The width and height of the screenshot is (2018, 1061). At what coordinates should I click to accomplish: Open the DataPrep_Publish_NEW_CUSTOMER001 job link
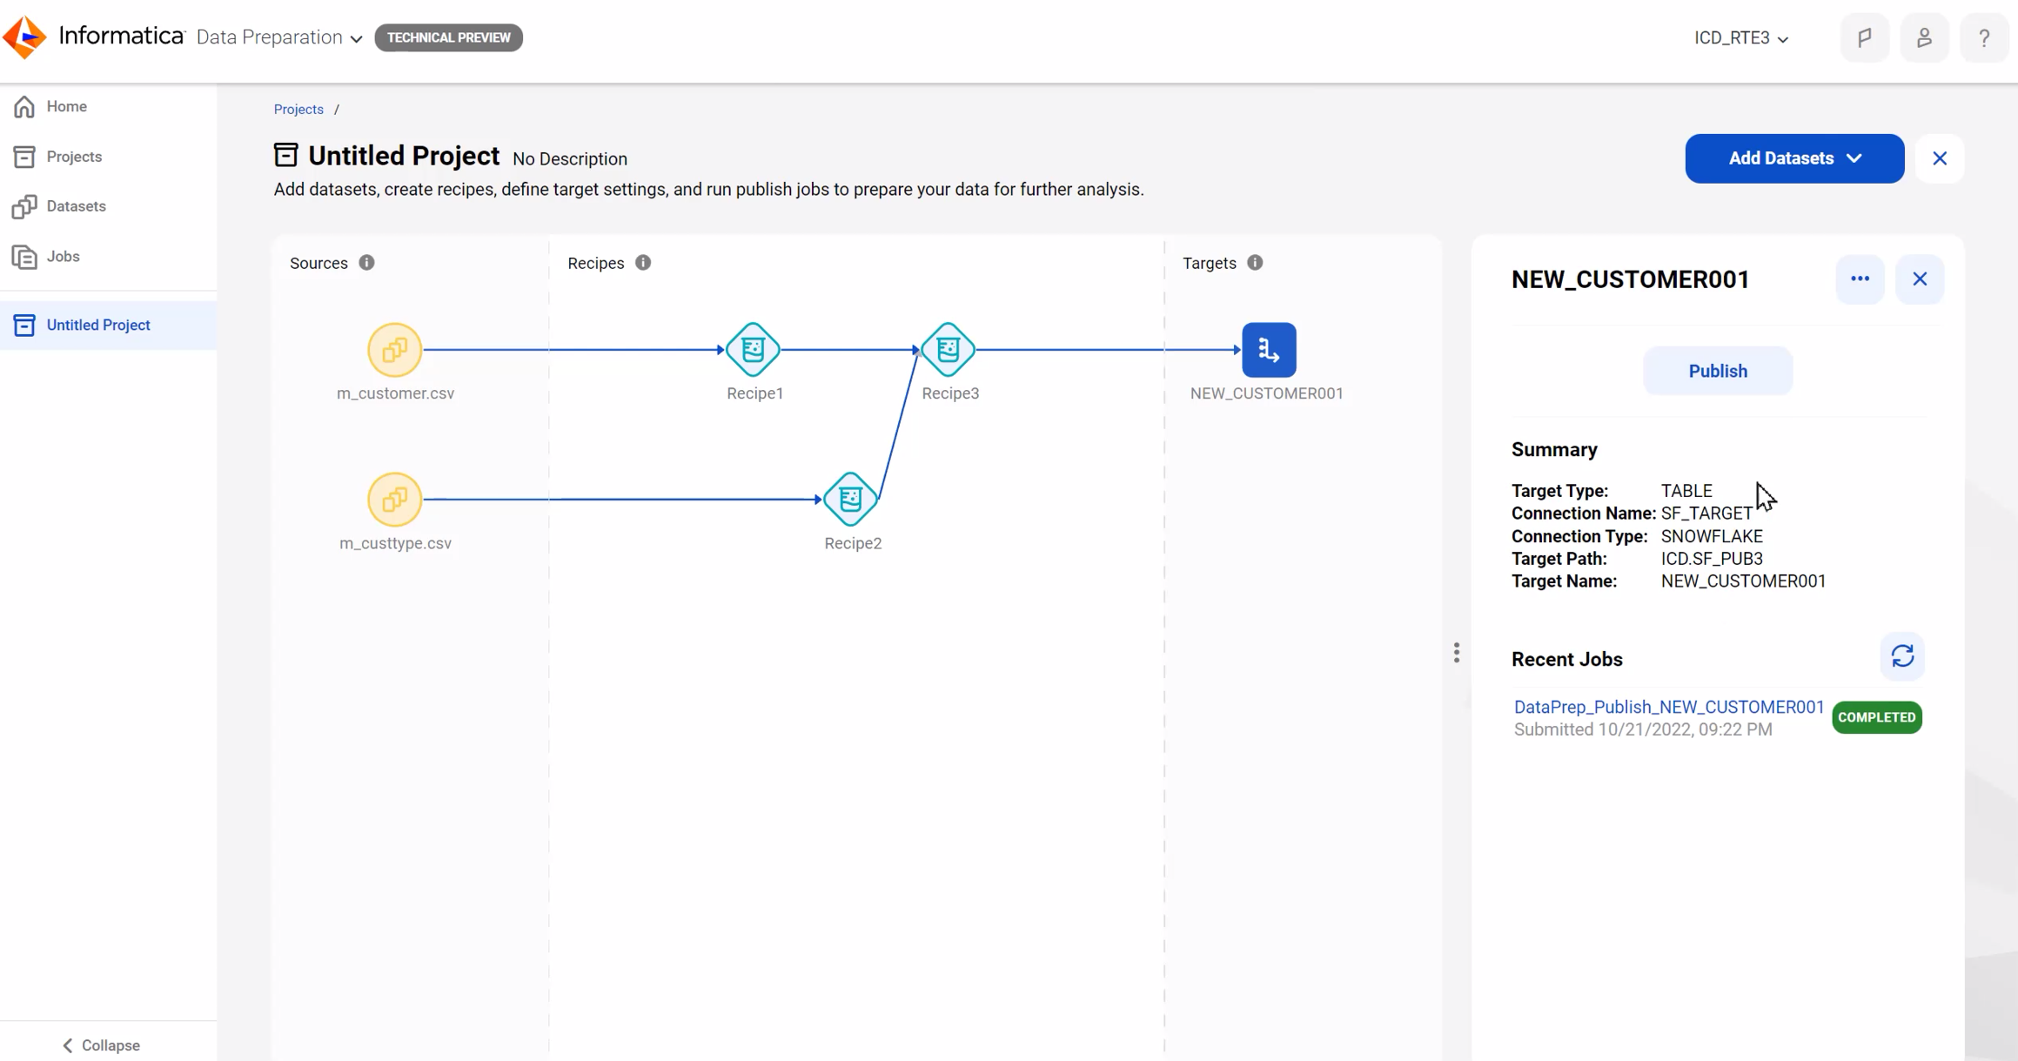pyautogui.click(x=1668, y=707)
